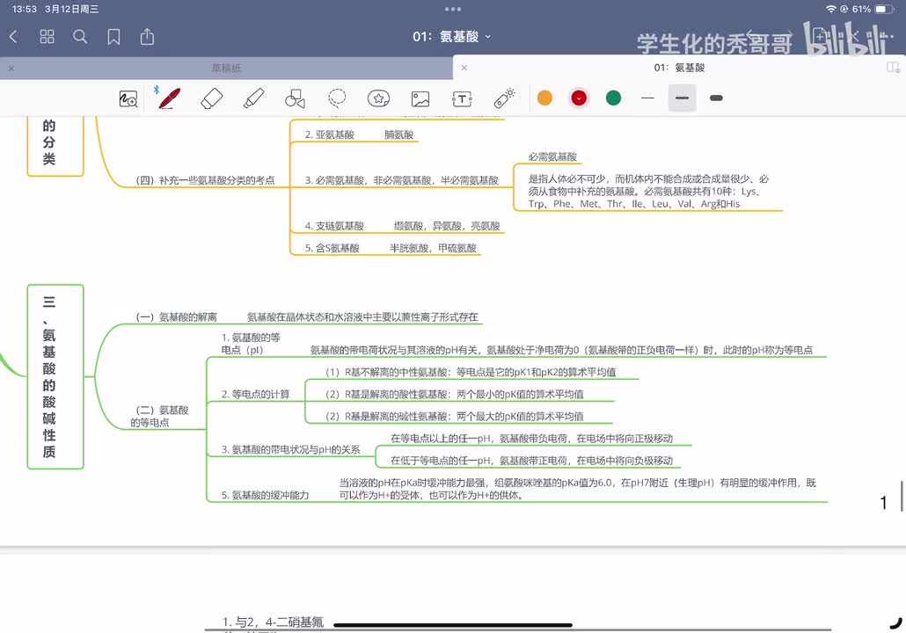
Task: Click the Wi-Fi status icon
Action: [831, 10]
